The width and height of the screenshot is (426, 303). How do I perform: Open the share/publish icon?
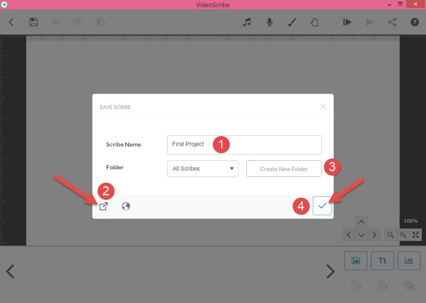(392, 22)
